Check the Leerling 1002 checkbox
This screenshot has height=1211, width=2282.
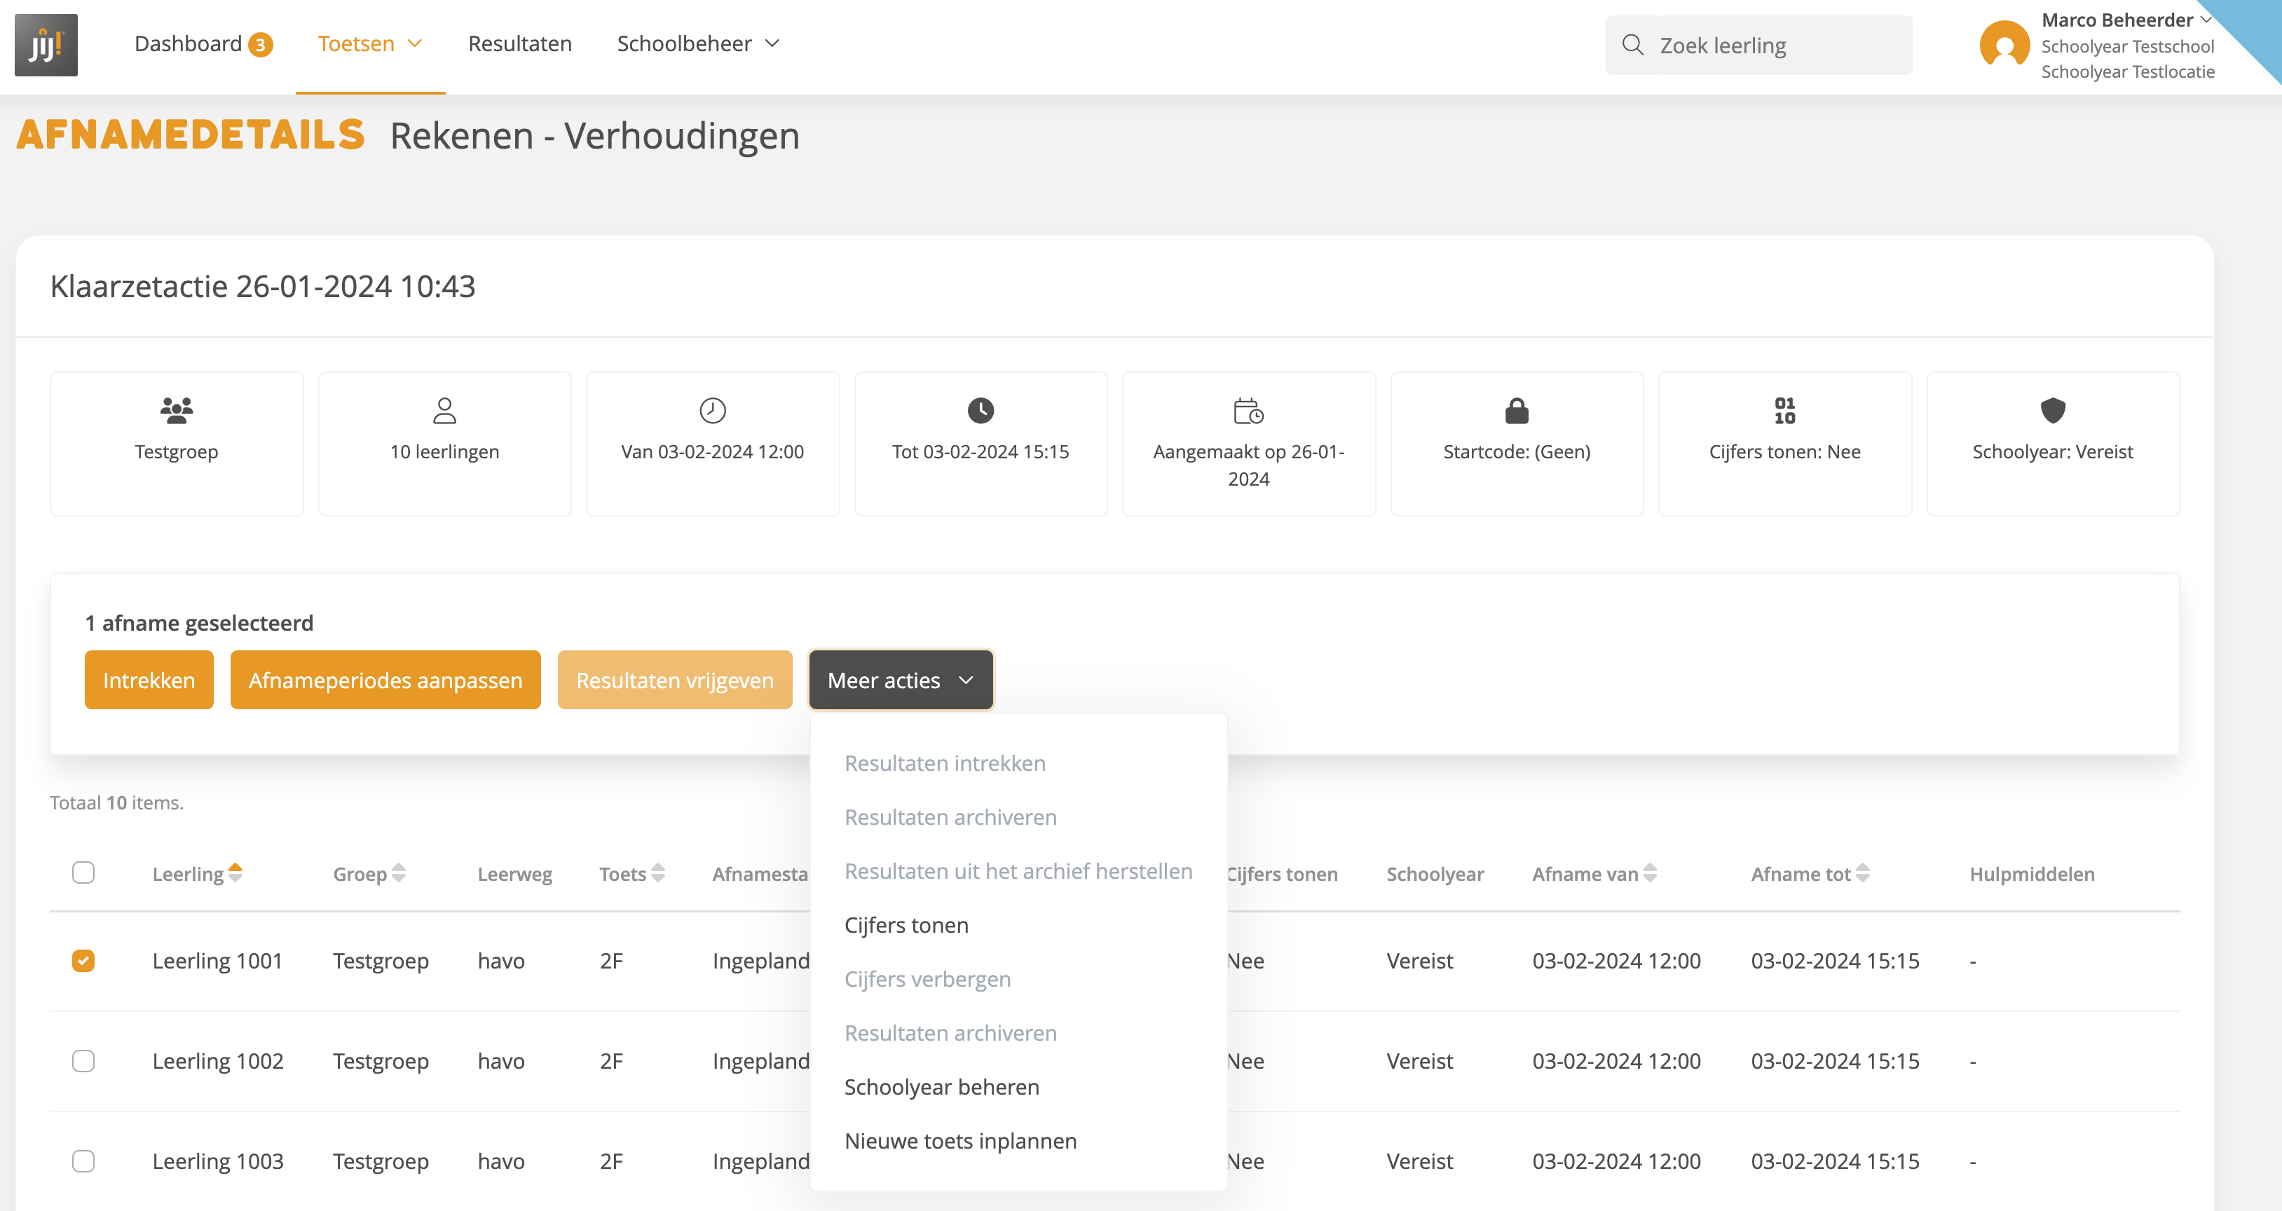click(83, 1060)
